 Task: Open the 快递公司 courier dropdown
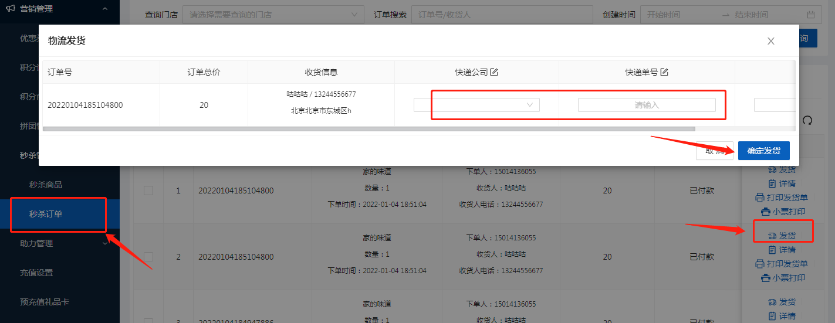point(476,105)
